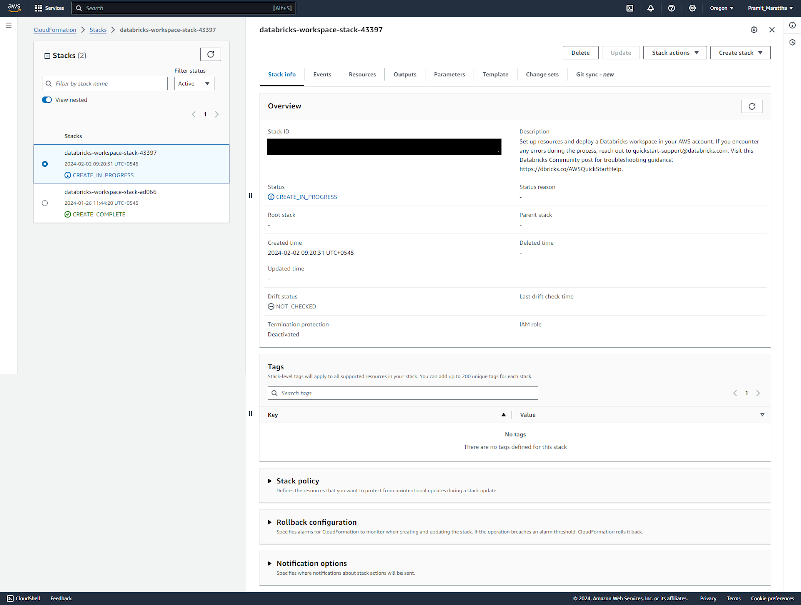This screenshot has height=605, width=801.
Task: Open the stack settings gear beside close button
Action: 754,30
